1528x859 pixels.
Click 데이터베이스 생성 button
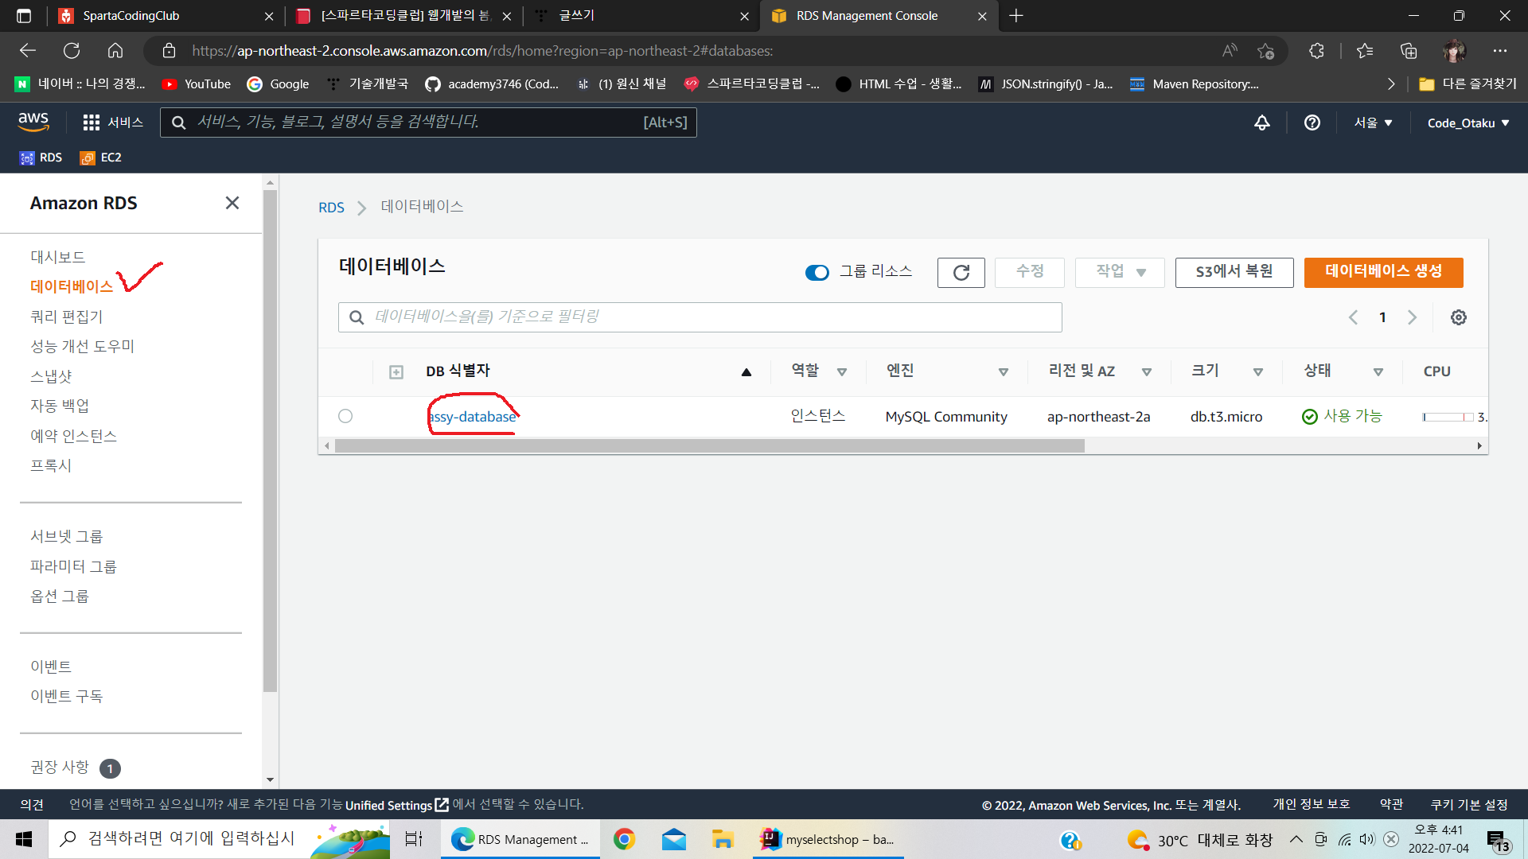click(x=1384, y=272)
